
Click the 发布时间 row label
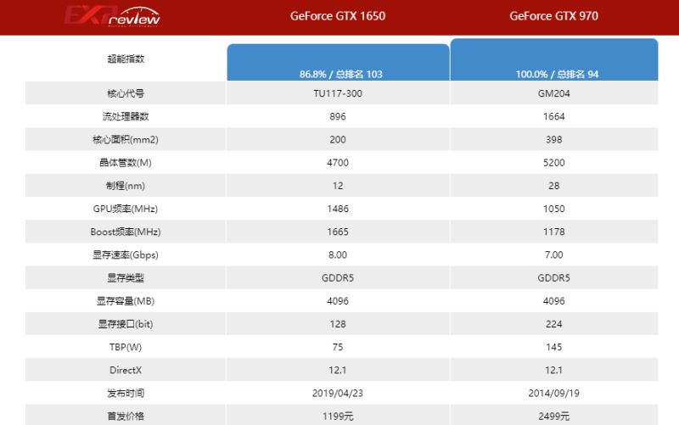click(x=126, y=393)
